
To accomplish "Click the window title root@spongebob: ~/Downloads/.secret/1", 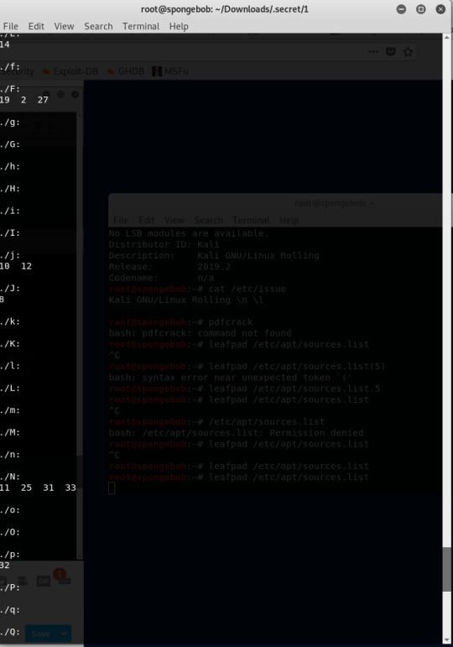I will [225, 9].
